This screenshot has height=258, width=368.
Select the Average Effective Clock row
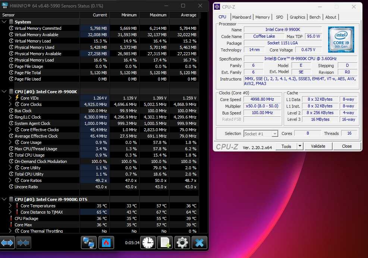tap(100, 136)
